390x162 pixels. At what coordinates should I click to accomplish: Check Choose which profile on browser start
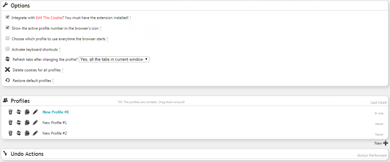[x=7, y=38]
